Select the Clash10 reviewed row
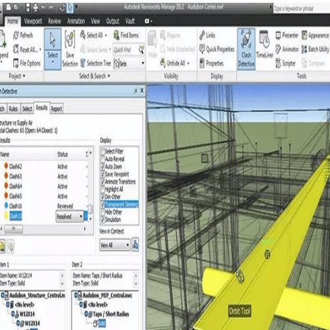 point(44,206)
